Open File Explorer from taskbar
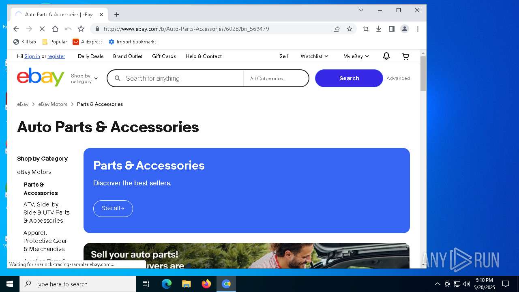The image size is (519, 292). [187, 284]
